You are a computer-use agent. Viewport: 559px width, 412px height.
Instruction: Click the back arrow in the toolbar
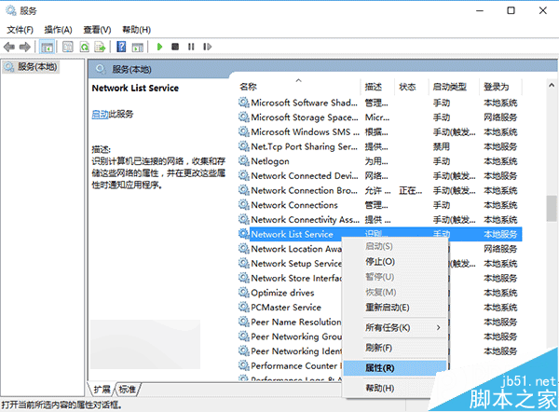coord(9,47)
